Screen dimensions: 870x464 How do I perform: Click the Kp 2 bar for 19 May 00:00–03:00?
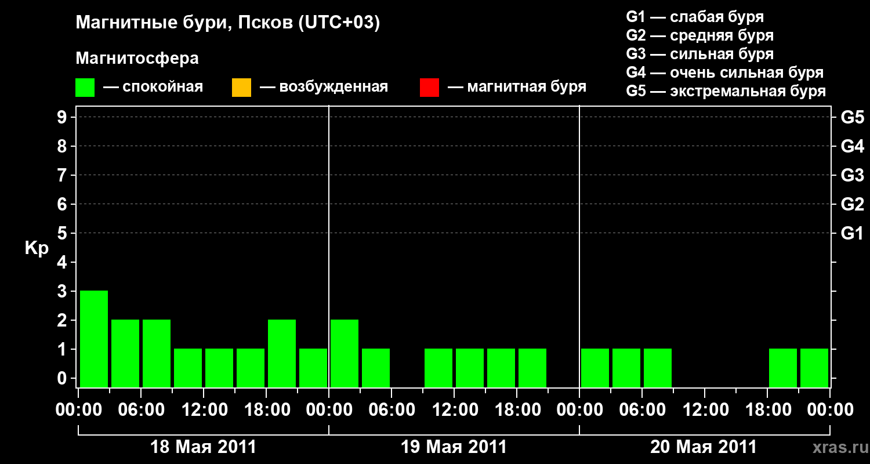click(345, 353)
